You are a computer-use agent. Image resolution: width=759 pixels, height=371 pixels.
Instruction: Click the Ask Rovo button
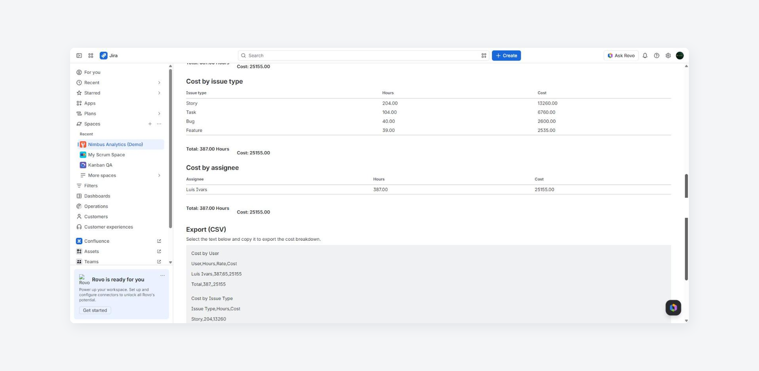[621, 56]
